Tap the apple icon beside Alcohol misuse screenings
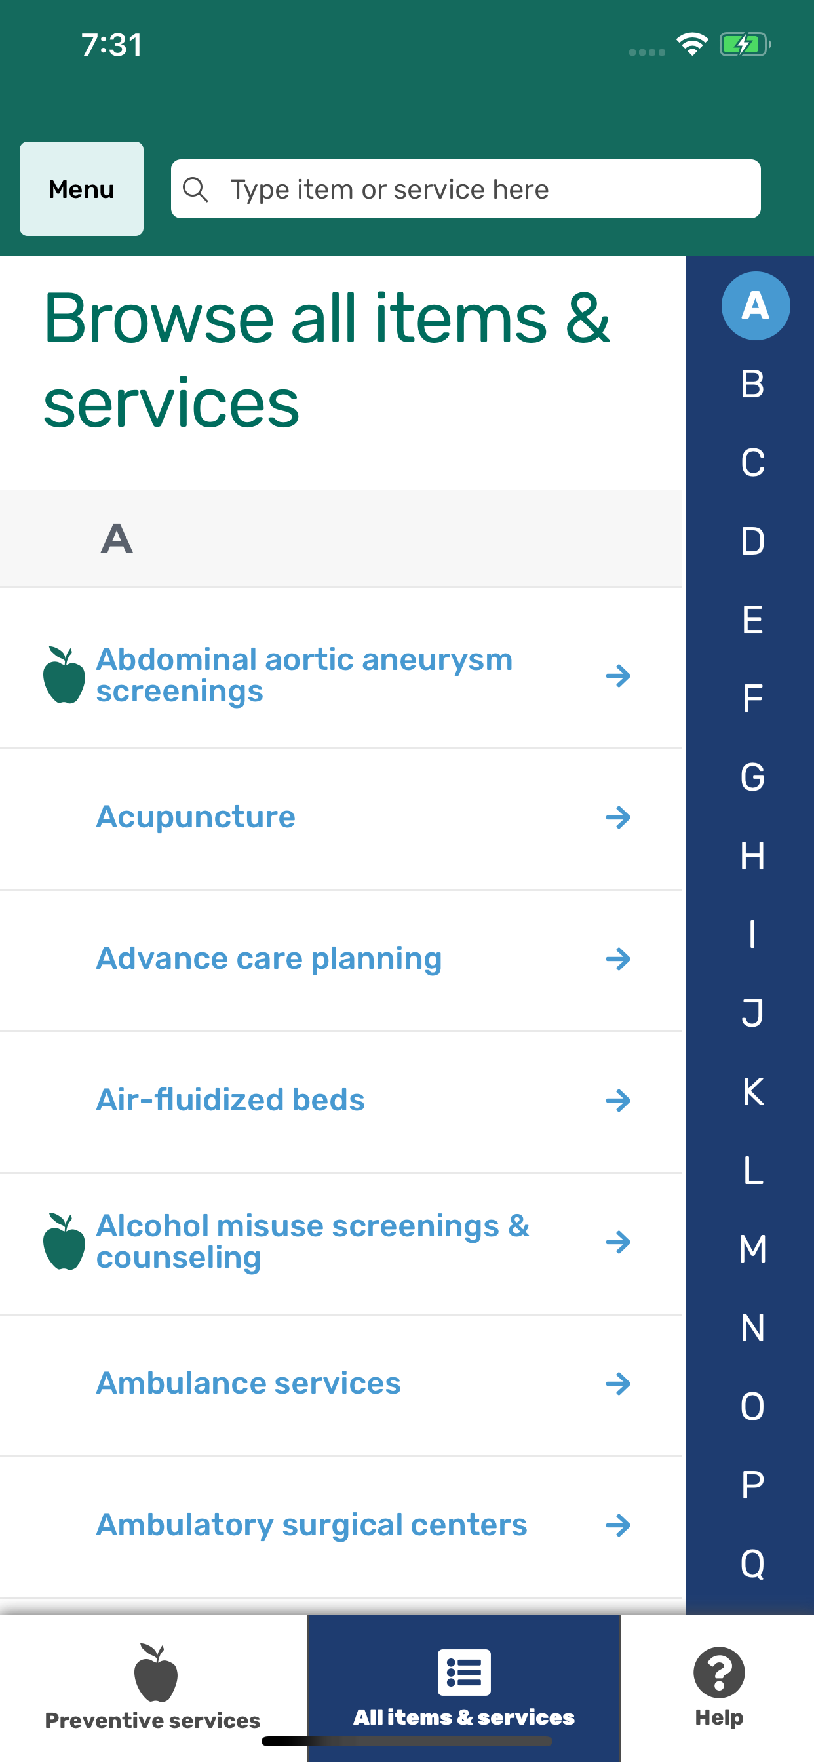This screenshot has width=814, height=1762. coord(64,1242)
